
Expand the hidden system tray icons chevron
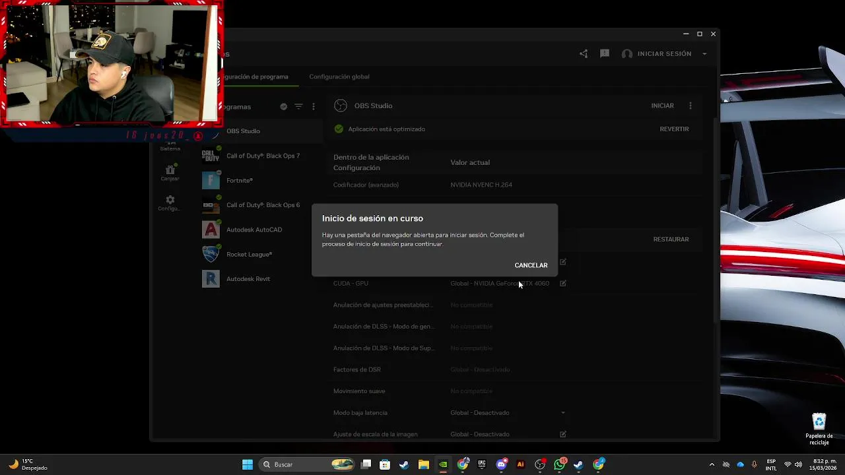pos(712,464)
